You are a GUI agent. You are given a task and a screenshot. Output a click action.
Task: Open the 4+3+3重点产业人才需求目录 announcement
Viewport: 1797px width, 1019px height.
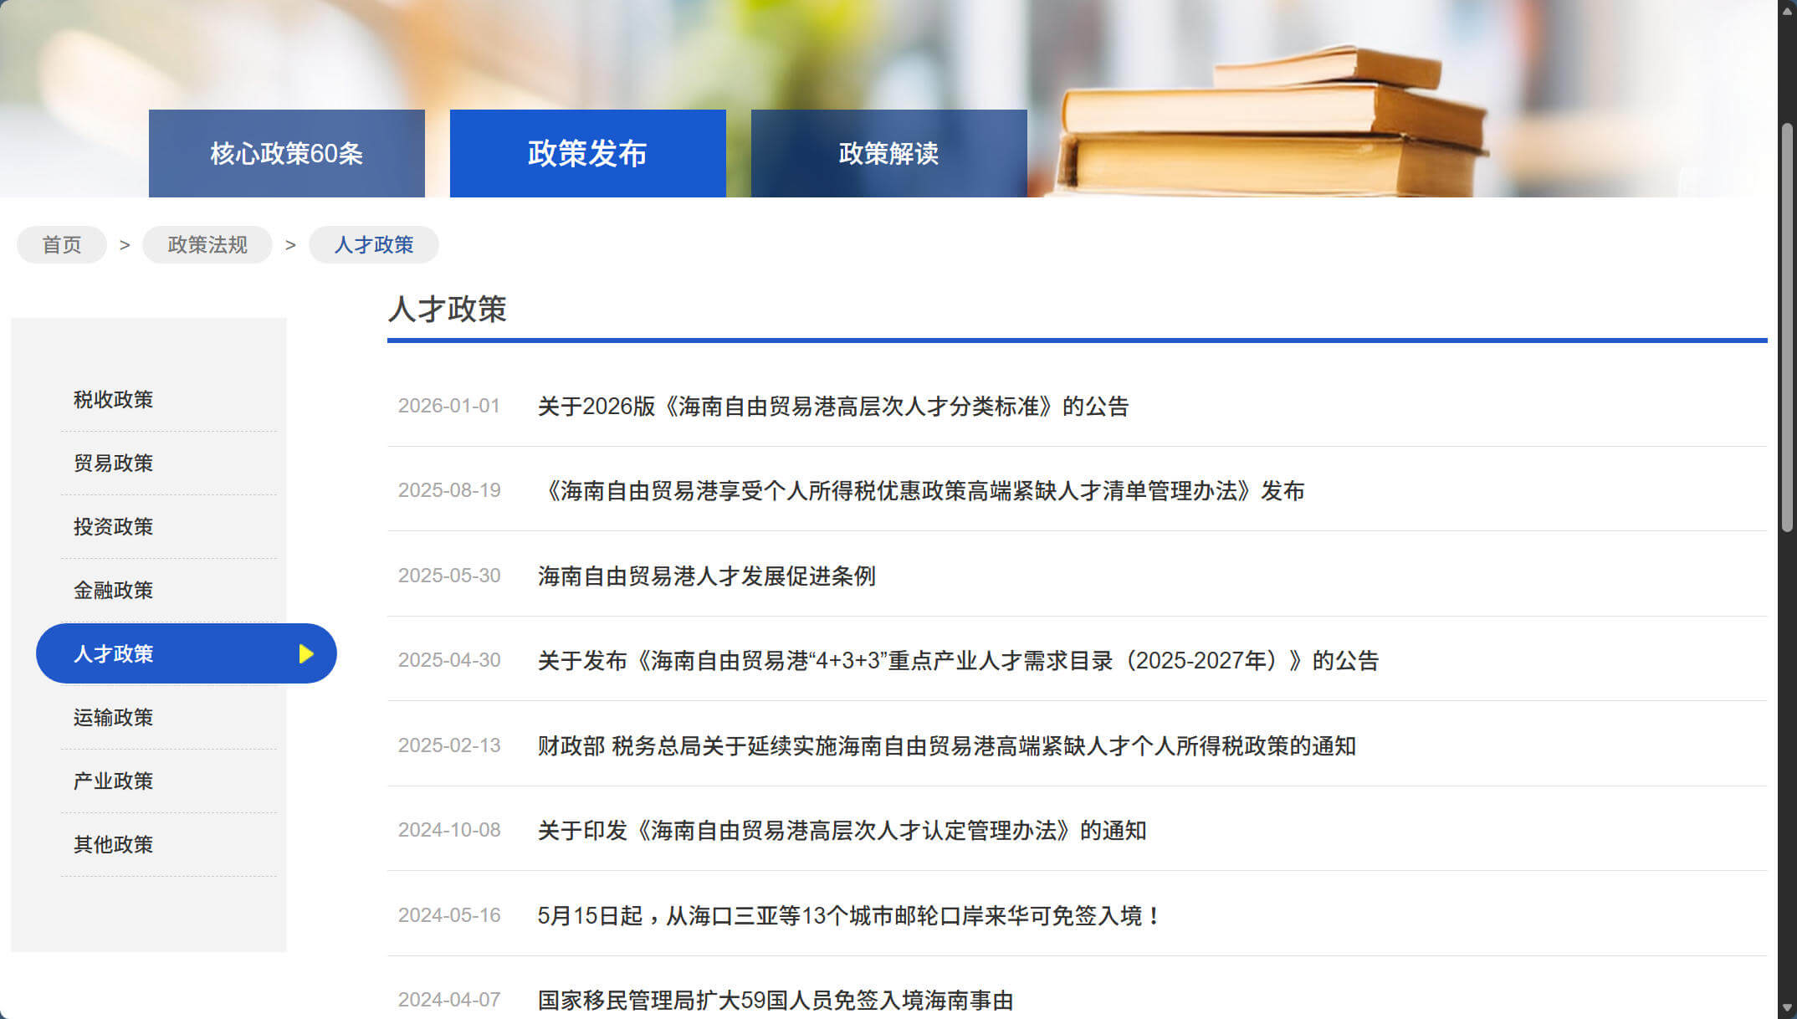[x=958, y=661]
